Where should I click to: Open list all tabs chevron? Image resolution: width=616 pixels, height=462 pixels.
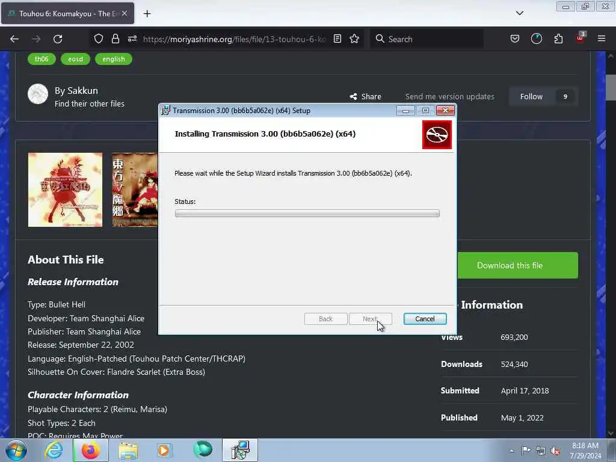coord(519,13)
